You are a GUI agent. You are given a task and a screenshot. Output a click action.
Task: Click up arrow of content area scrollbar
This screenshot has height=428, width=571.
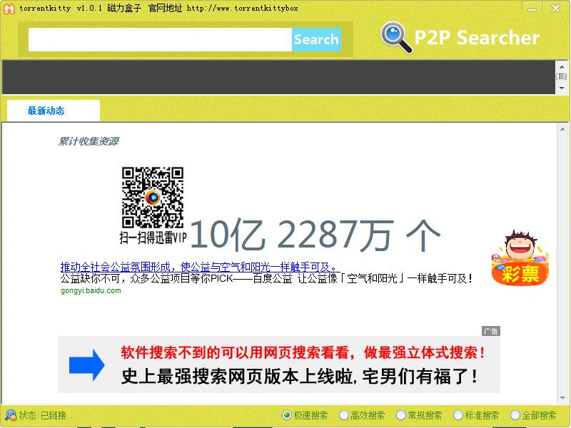(x=562, y=129)
